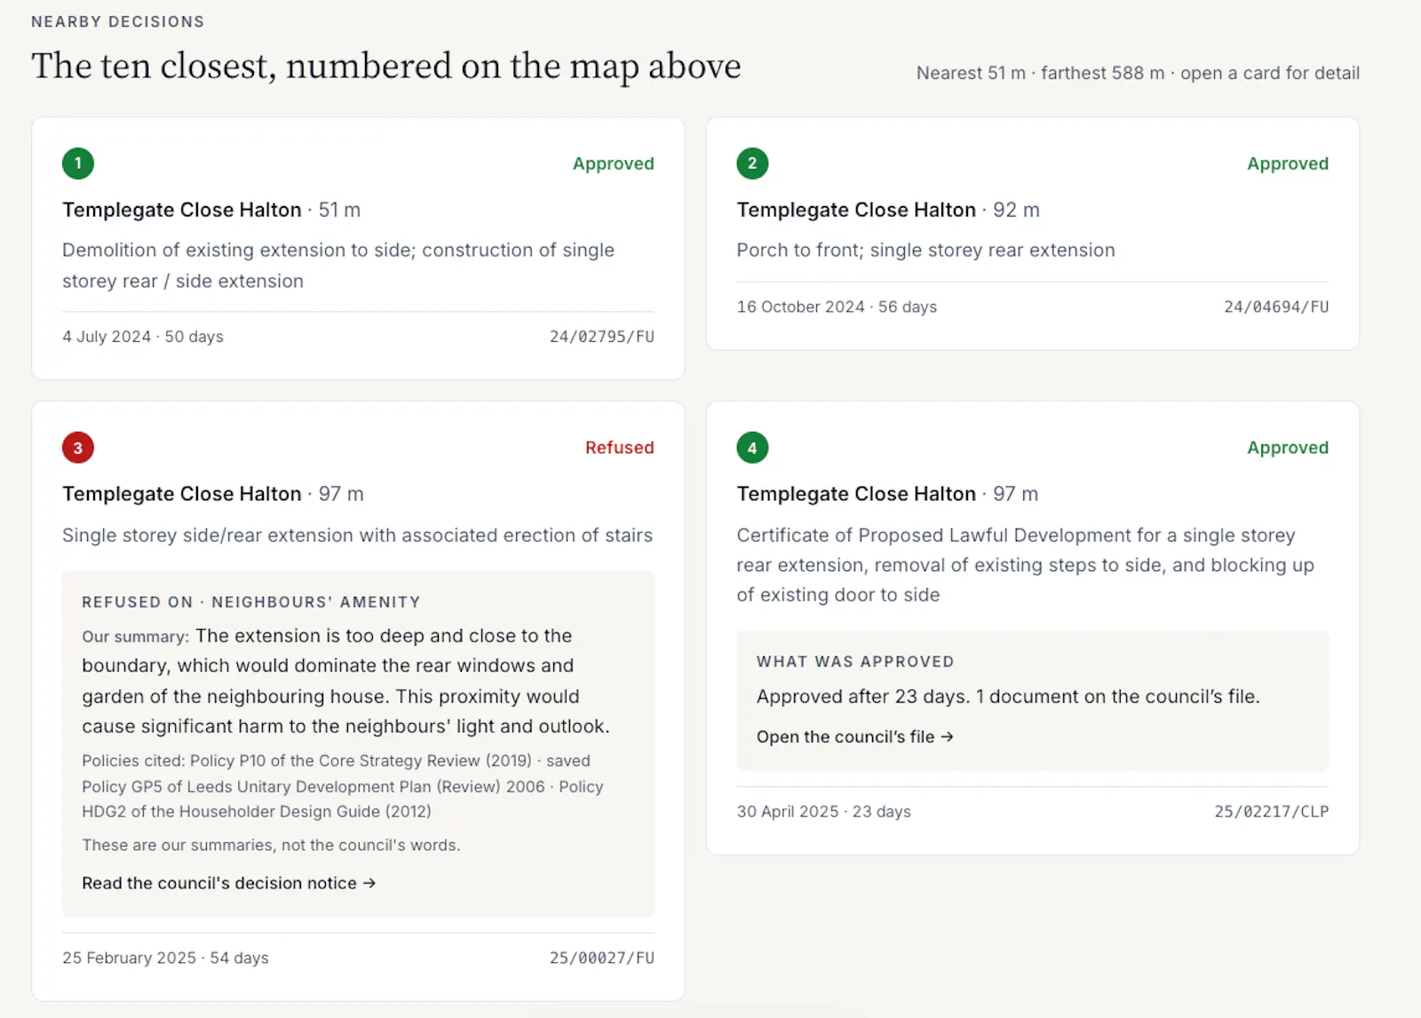Viewport: 1421px width, 1018px height.
Task: Collapse the refused Templegate Close 97 m card
Action: [213, 494]
